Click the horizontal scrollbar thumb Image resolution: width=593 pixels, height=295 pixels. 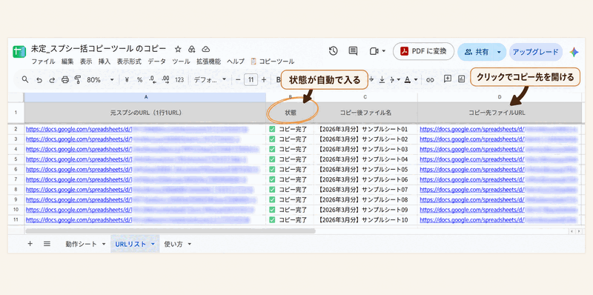click(170, 231)
